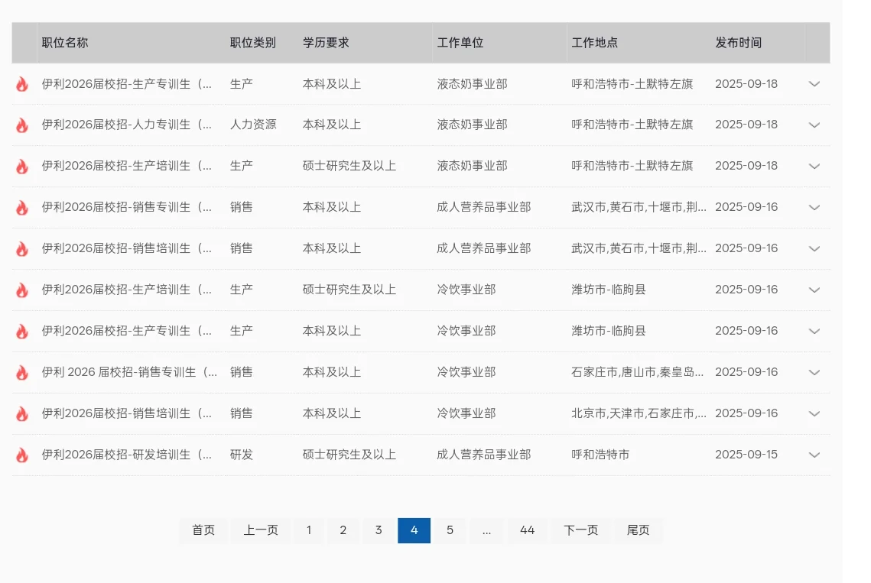871x583 pixels.
Task: Click the flame icon on the 人力专训生 row
Action: pyautogui.click(x=21, y=125)
